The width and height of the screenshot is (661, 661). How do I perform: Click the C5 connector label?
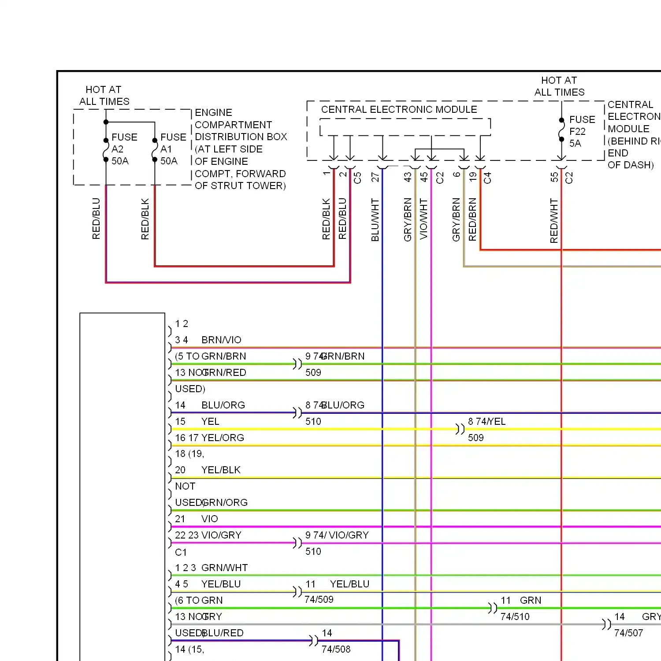pyautogui.click(x=357, y=178)
